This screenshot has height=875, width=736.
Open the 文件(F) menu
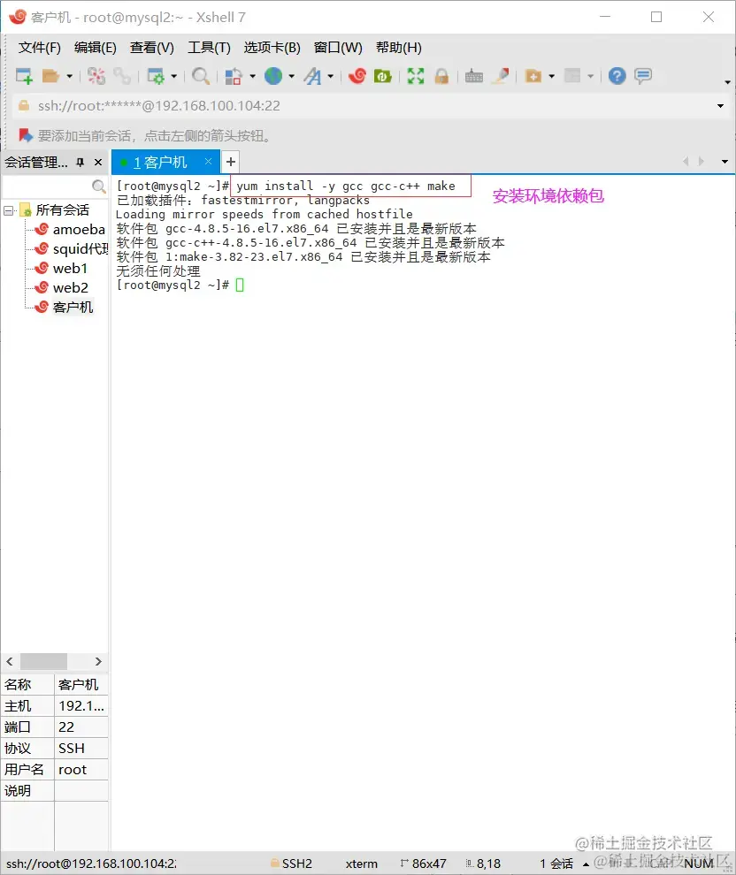39,48
